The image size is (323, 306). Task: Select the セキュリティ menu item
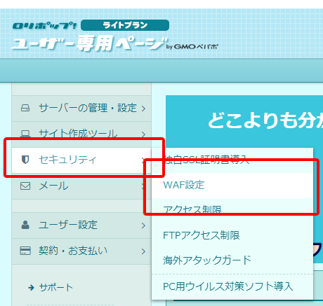click(81, 160)
